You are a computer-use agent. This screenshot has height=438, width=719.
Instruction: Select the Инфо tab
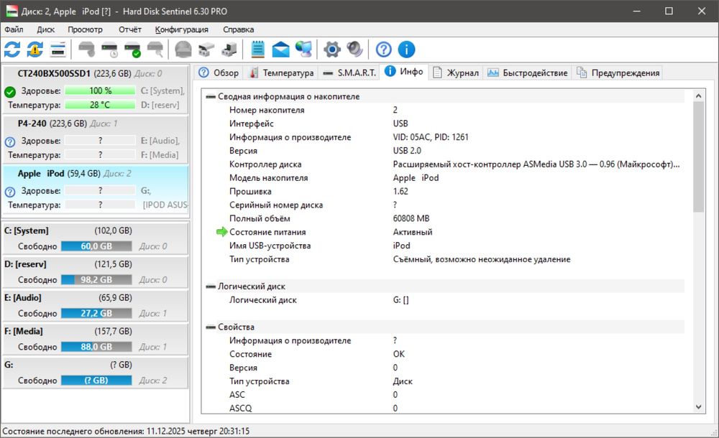point(404,72)
